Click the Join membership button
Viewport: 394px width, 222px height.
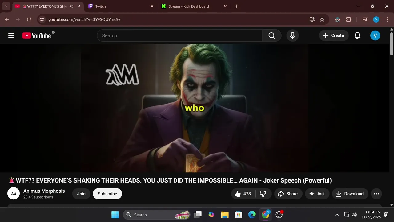(x=81, y=194)
